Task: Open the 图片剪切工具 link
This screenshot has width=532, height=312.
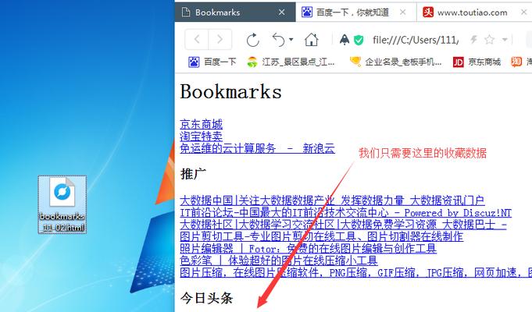Action: point(322,236)
